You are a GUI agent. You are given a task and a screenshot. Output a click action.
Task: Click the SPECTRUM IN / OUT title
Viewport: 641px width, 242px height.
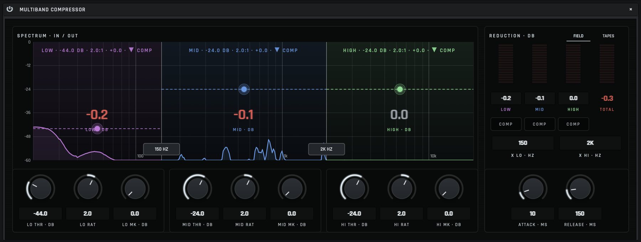click(48, 36)
